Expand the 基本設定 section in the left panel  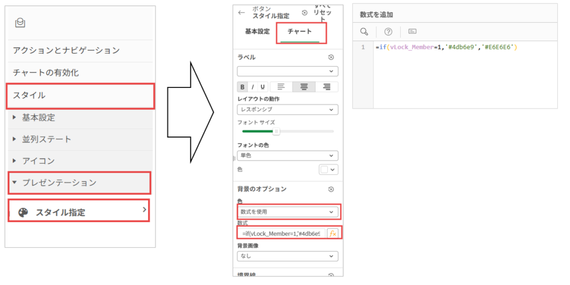[x=38, y=118]
